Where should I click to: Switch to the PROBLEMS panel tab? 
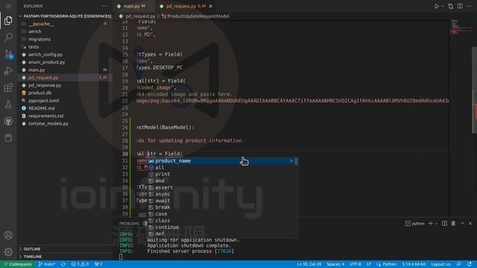(129, 223)
